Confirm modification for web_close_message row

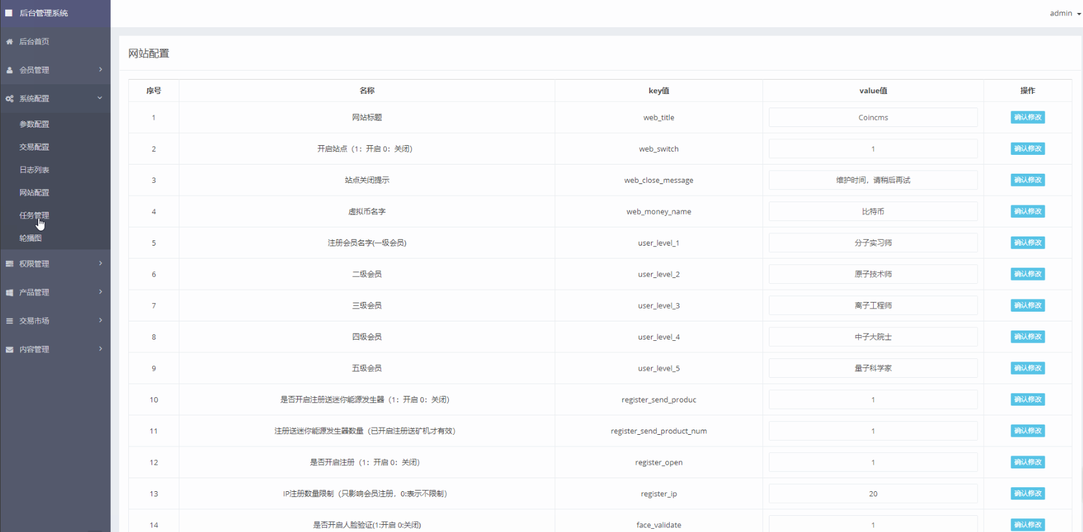[x=1028, y=180]
